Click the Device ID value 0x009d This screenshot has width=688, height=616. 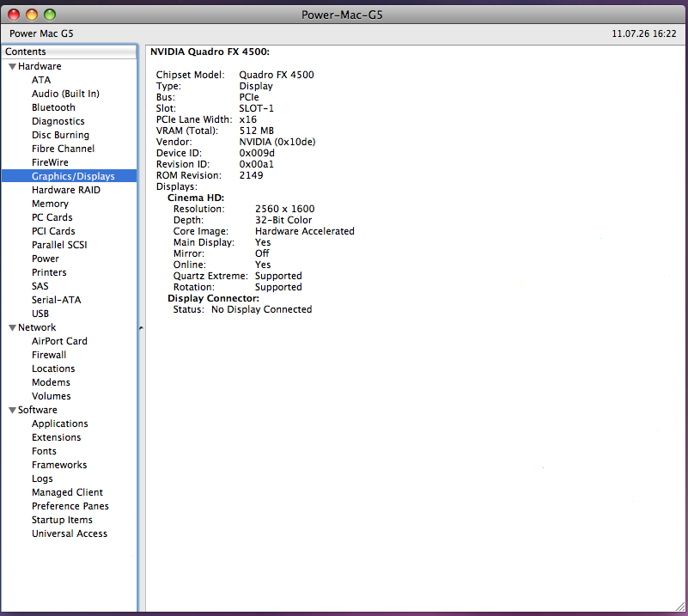click(x=257, y=153)
